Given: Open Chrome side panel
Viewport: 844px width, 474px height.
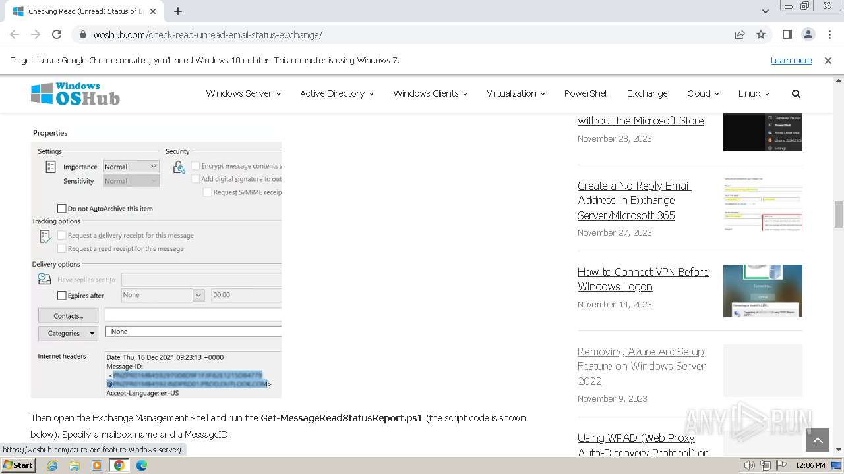Looking at the screenshot, I should (787, 34).
